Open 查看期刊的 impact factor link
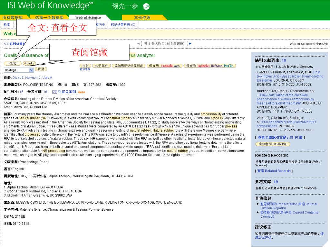The height and width of the screenshot is (247, 330). 289,206
